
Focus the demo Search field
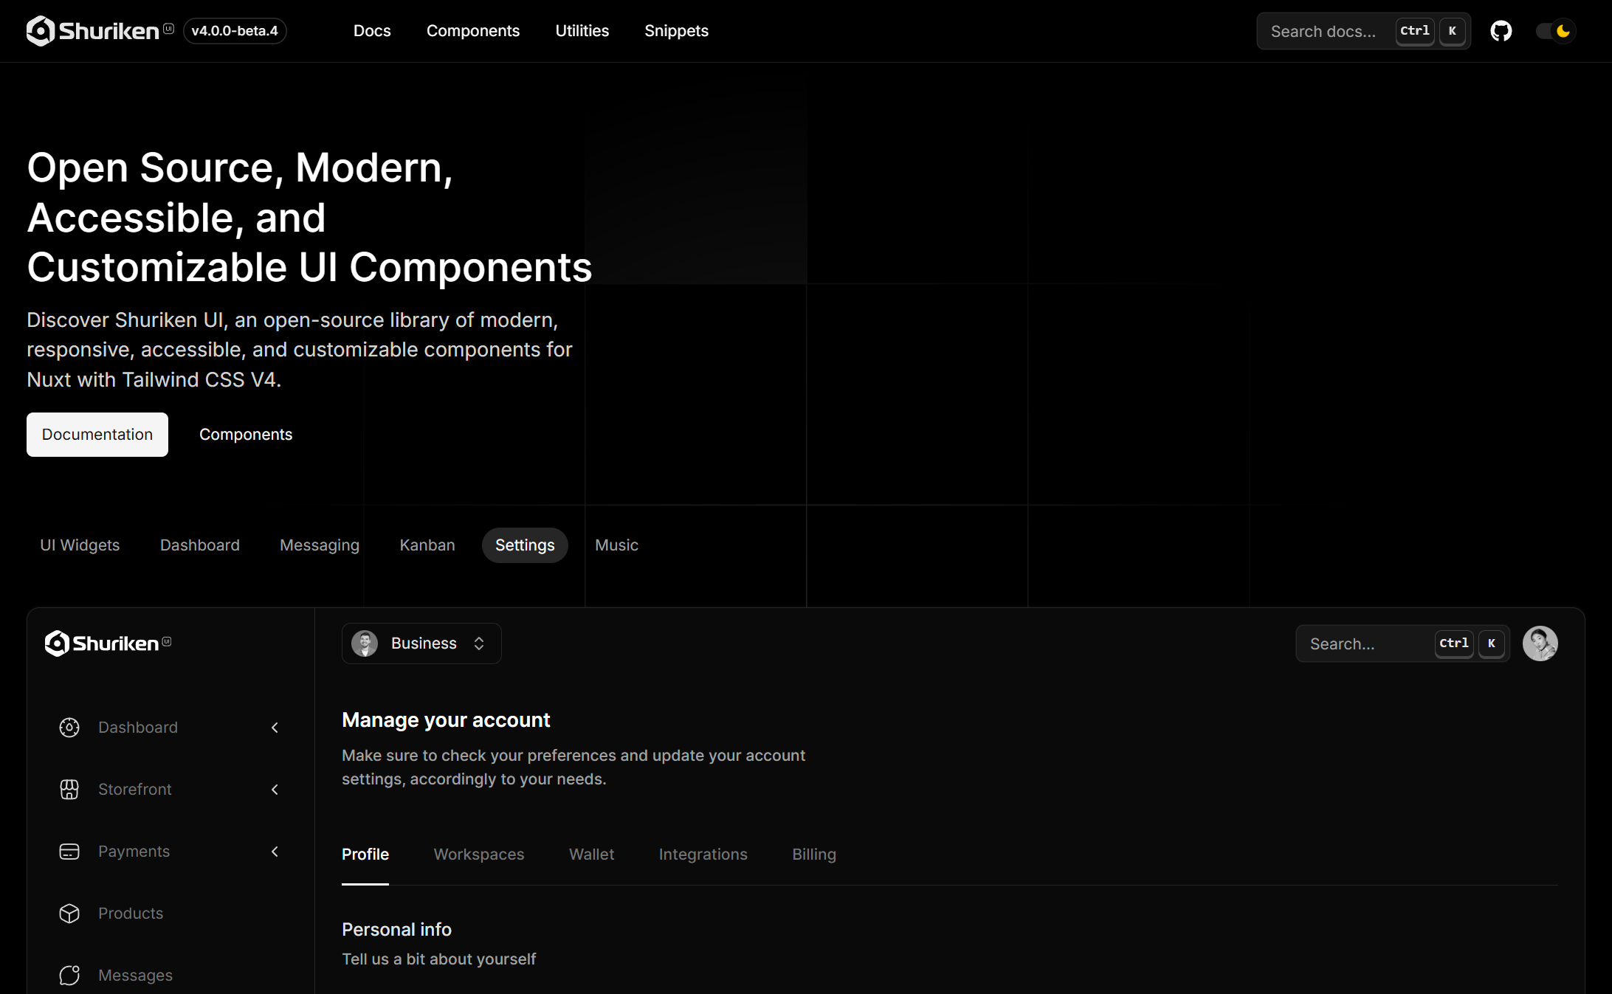pos(1402,643)
